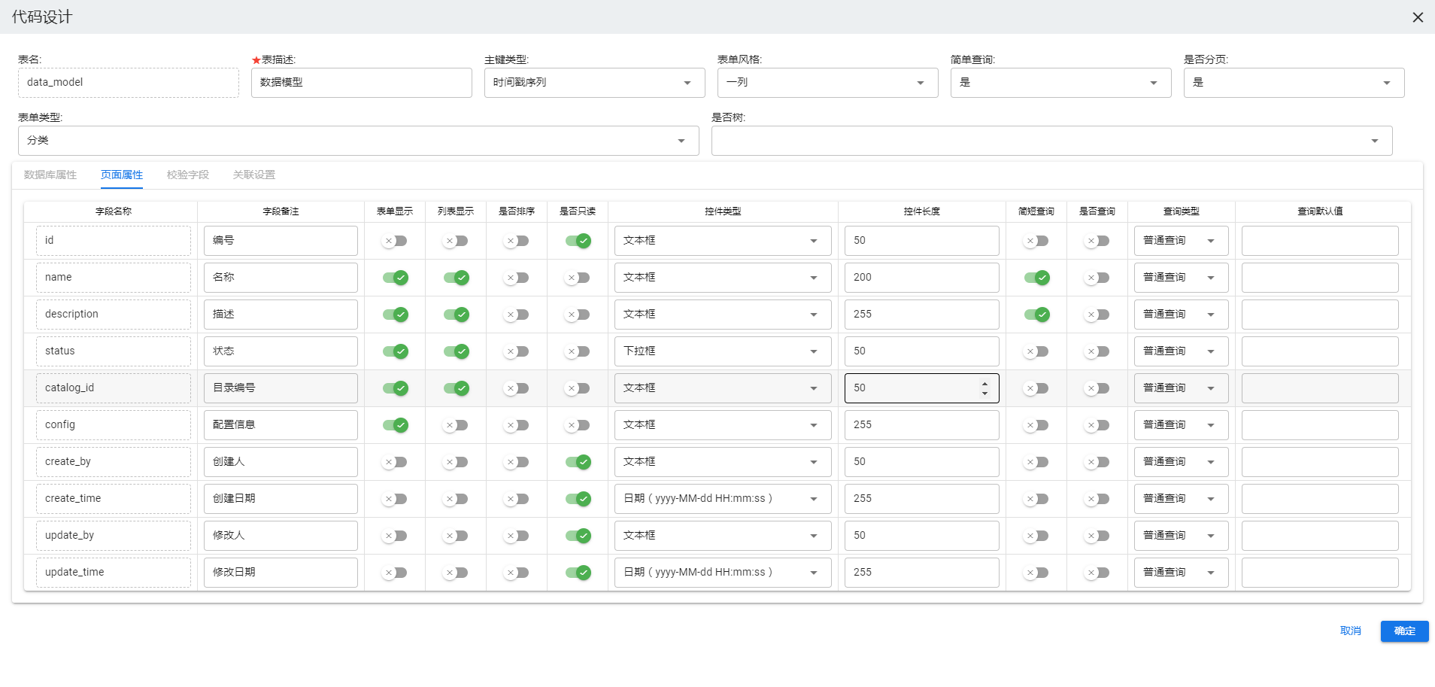This screenshot has height=687, width=1435.
Task: Enable 是否查询 for update_time row
Action: coord(1097,573)
